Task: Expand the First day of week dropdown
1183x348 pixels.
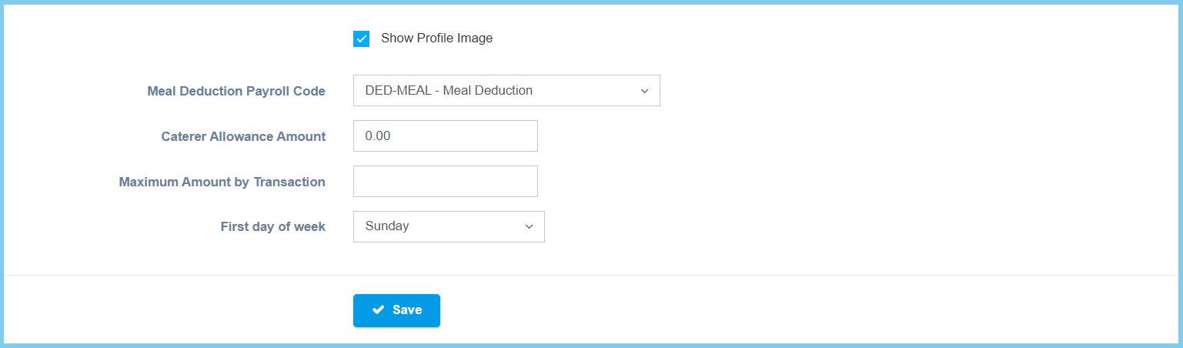Action: (448, 227)
